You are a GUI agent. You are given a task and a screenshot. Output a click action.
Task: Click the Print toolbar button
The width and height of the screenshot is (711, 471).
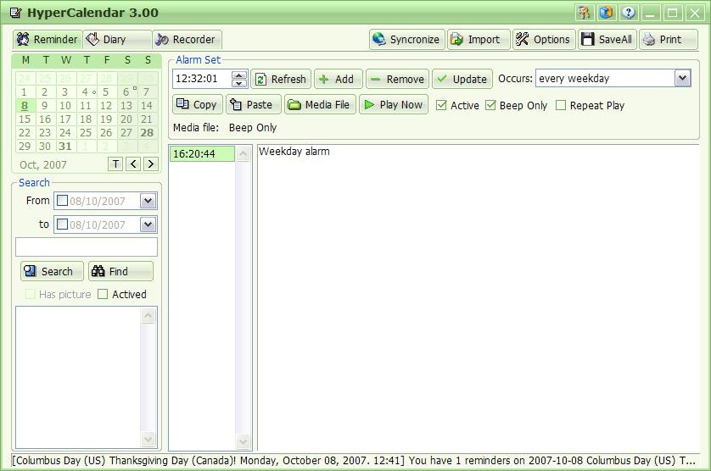669,40
